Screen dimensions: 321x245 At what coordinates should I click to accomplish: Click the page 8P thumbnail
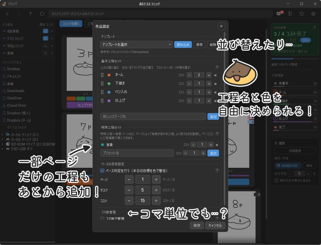[x=236, y=217]
